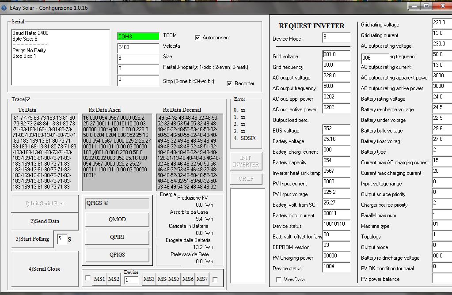The width and height of the screenshot is (452, 295).
Task: Enable the ViewData checkbox
Action: coord(278,280)
